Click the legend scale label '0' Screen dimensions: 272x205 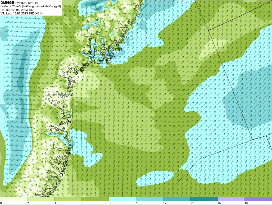(1, 203)
